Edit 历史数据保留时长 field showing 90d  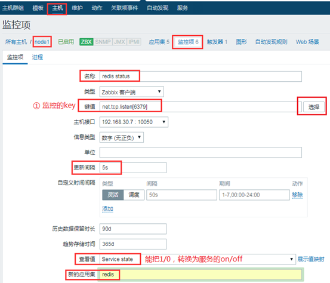(x=133, y=229)
